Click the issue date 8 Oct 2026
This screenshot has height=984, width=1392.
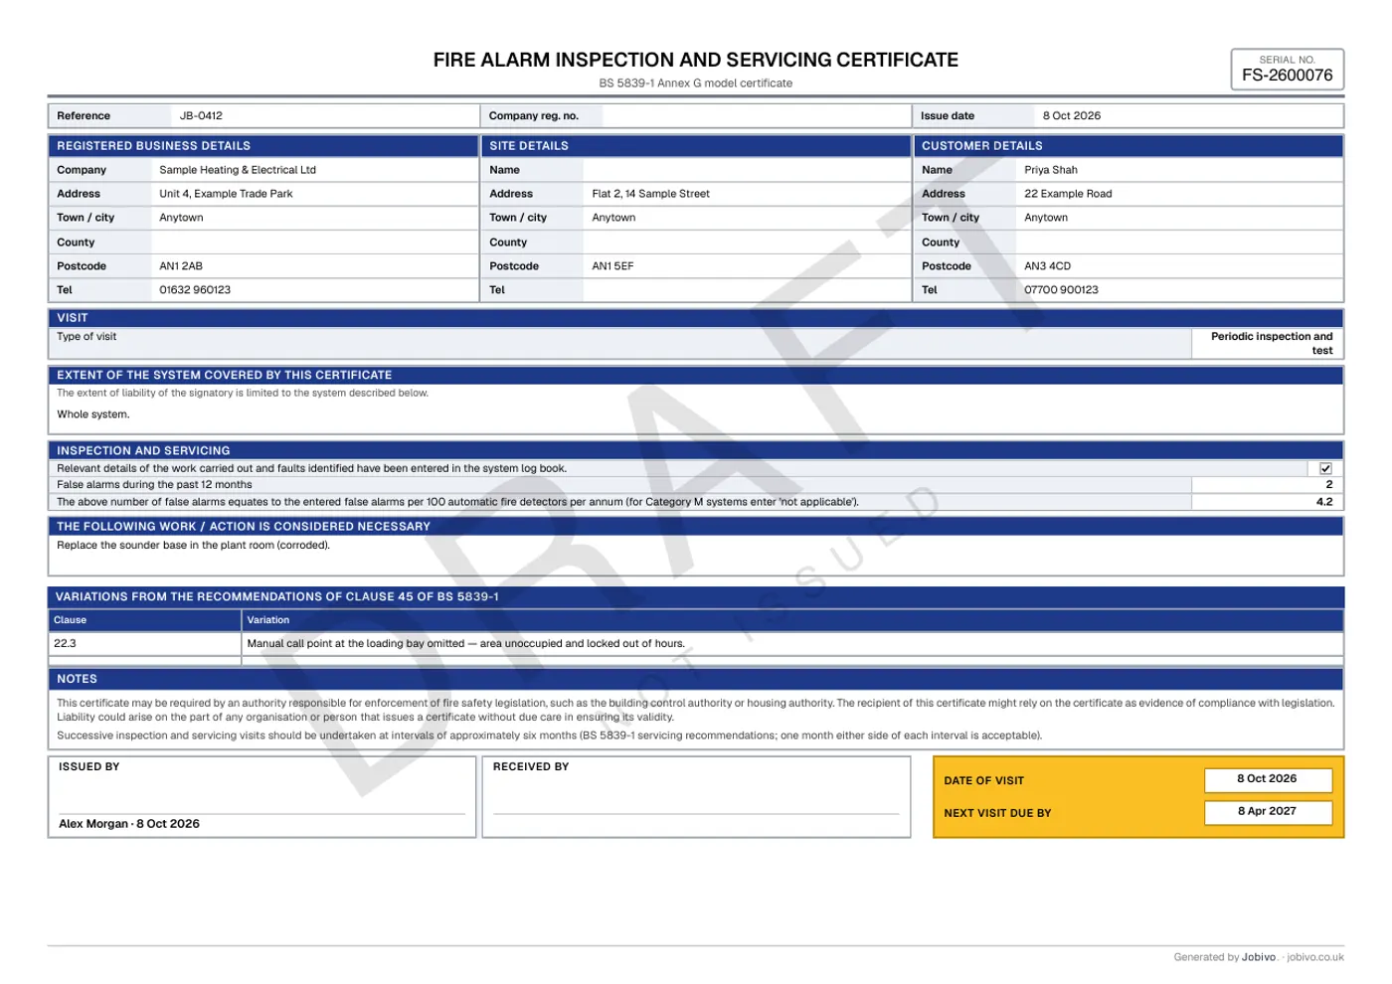click(1071, 115)
